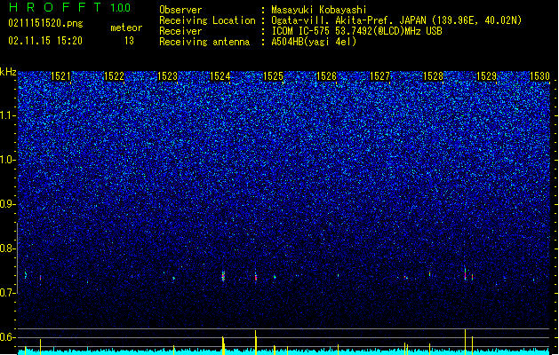559x355 pixels.
Task: Click the 1.0 kHz axis label
Action: click(x=7, y=160)
